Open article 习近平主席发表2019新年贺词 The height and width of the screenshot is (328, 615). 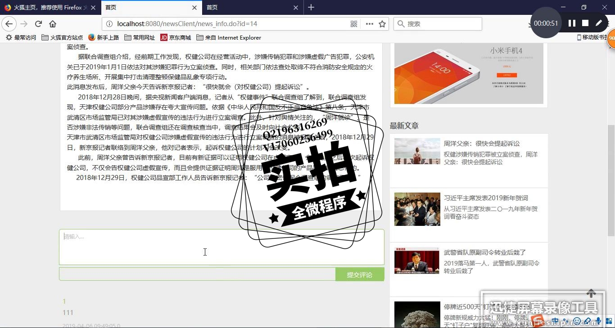coord(486,198)
